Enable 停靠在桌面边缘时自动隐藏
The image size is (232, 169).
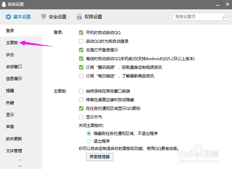81,100
